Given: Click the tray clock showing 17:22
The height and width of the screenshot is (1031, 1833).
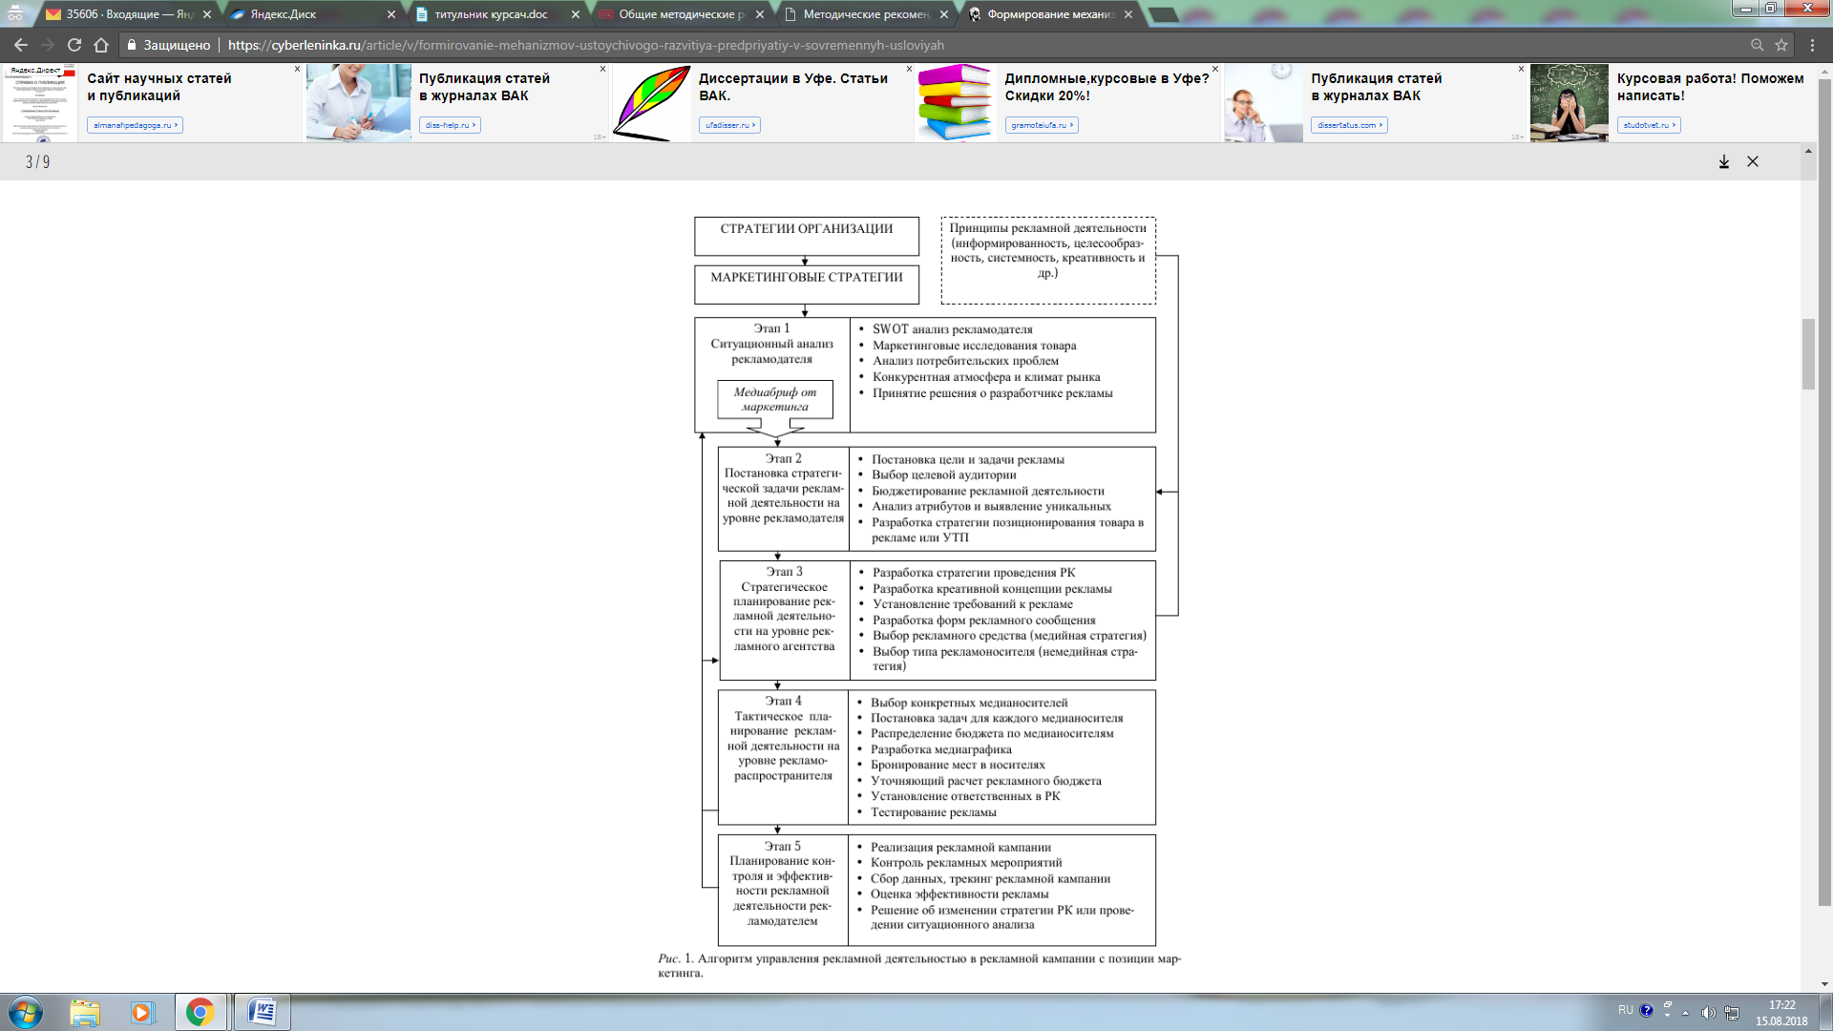Looking at the screenshot, I should tap(1781, 1013).
